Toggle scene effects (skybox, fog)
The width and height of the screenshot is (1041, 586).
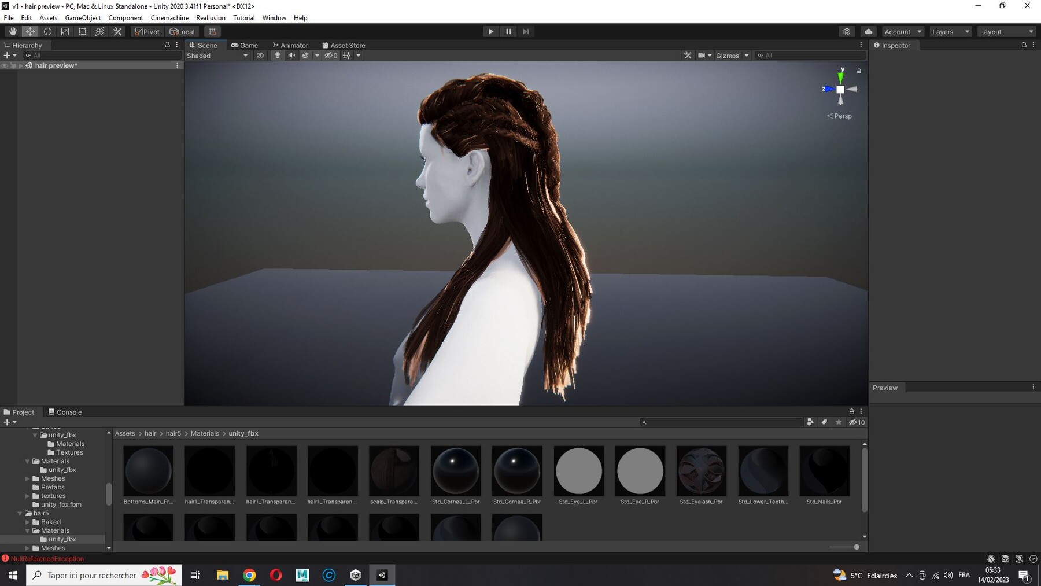coord(305,56)
